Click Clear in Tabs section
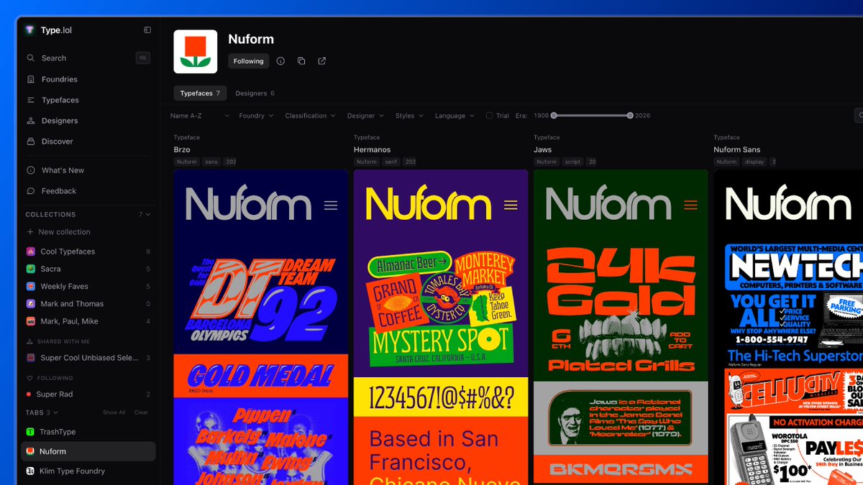Image resolution: width=863 pixels, height=485 pixels. (141, 412)
